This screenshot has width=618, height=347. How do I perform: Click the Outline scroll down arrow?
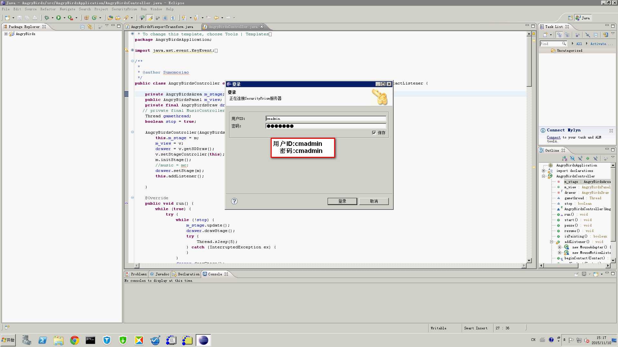613,260
